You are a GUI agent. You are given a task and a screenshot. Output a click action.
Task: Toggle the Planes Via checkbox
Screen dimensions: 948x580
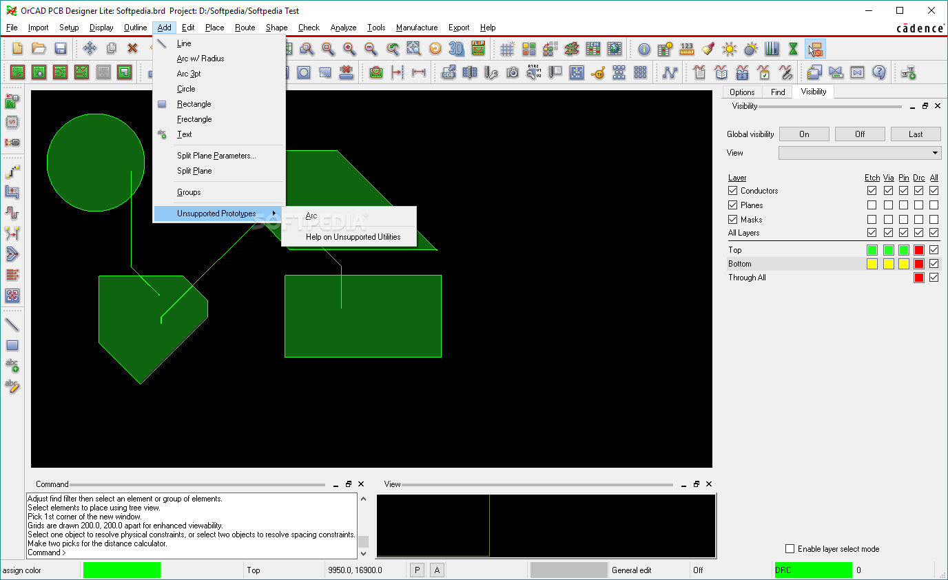888,205
